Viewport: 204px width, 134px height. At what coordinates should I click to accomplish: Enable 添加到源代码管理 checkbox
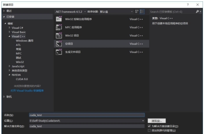(149, 130)
